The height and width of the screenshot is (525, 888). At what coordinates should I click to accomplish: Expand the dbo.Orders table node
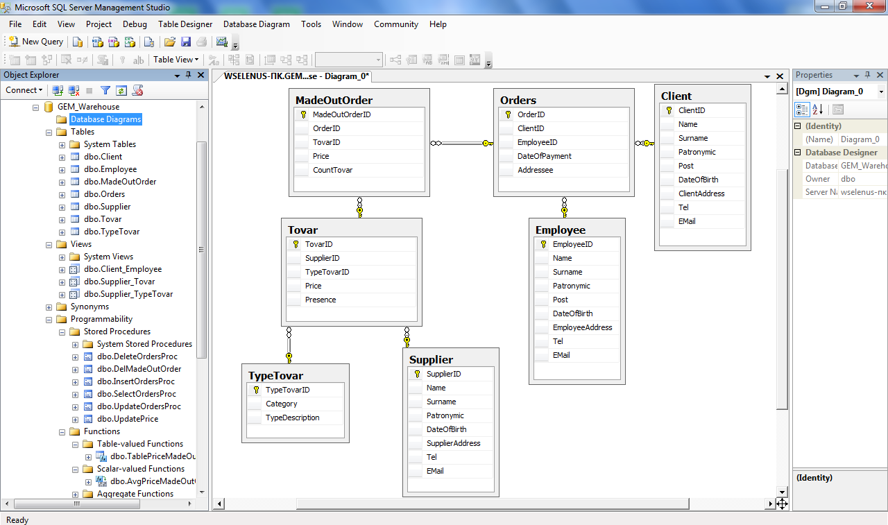pos(62,194)
